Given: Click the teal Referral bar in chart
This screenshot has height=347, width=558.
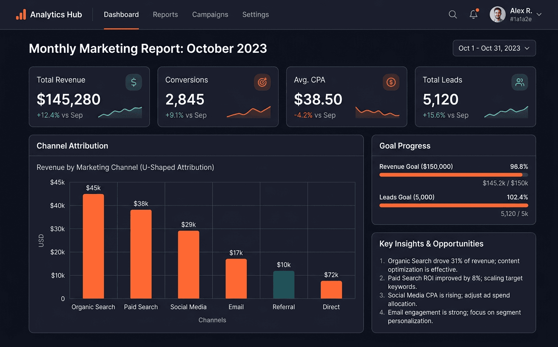Looking at the screenshot, I should point(284,284).
